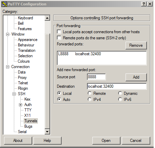Select the IPv4 radio option
155x148 pixels.
click(90, 99)
